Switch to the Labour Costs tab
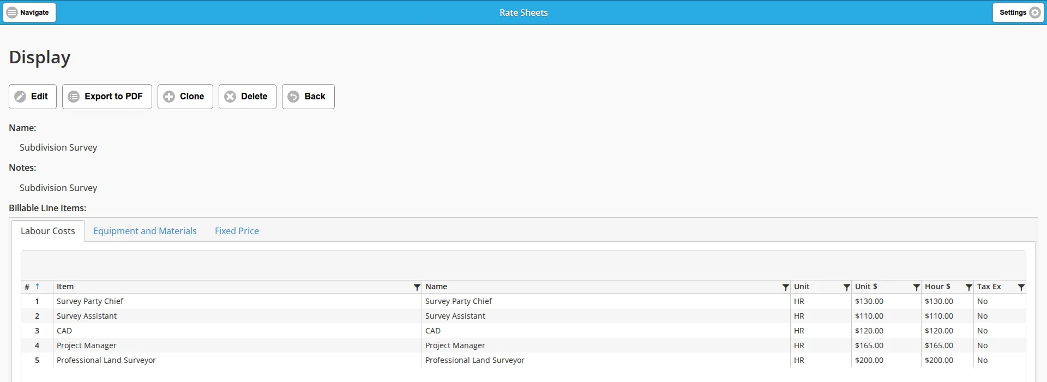Screen dimensions: 1047x382 (x=48, y=231)
